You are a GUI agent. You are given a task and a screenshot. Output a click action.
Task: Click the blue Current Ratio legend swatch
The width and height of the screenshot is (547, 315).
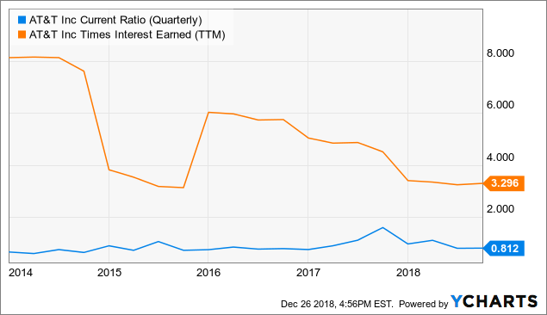coord(22,20)
